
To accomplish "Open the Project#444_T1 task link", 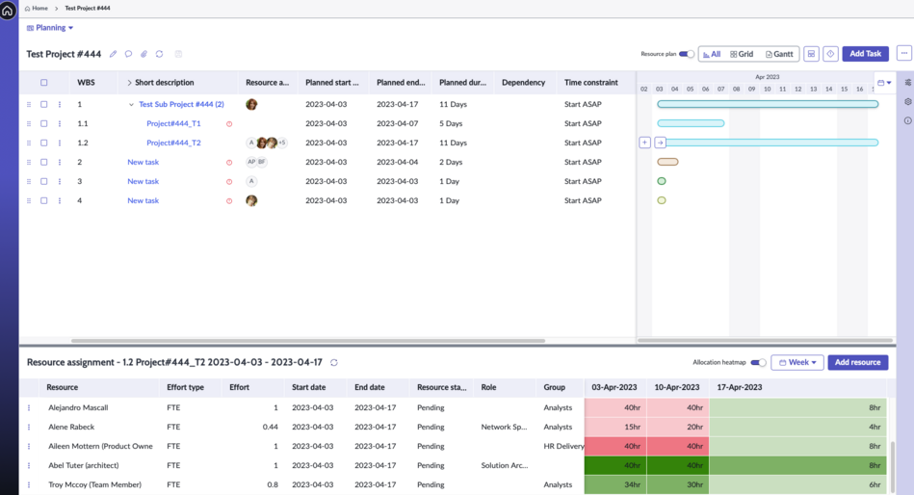I will coord(173,123).
